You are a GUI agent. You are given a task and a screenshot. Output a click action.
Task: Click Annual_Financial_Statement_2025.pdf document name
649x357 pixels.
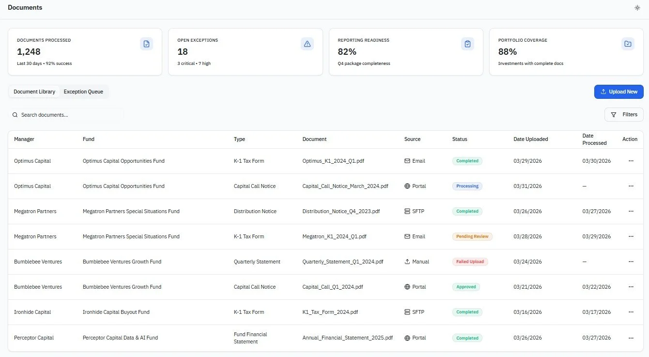[348, 338]
